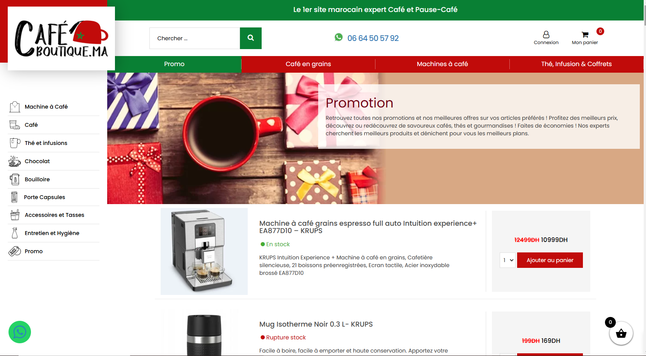
Task: Focus the Chercher search input field
Action: 195,38
